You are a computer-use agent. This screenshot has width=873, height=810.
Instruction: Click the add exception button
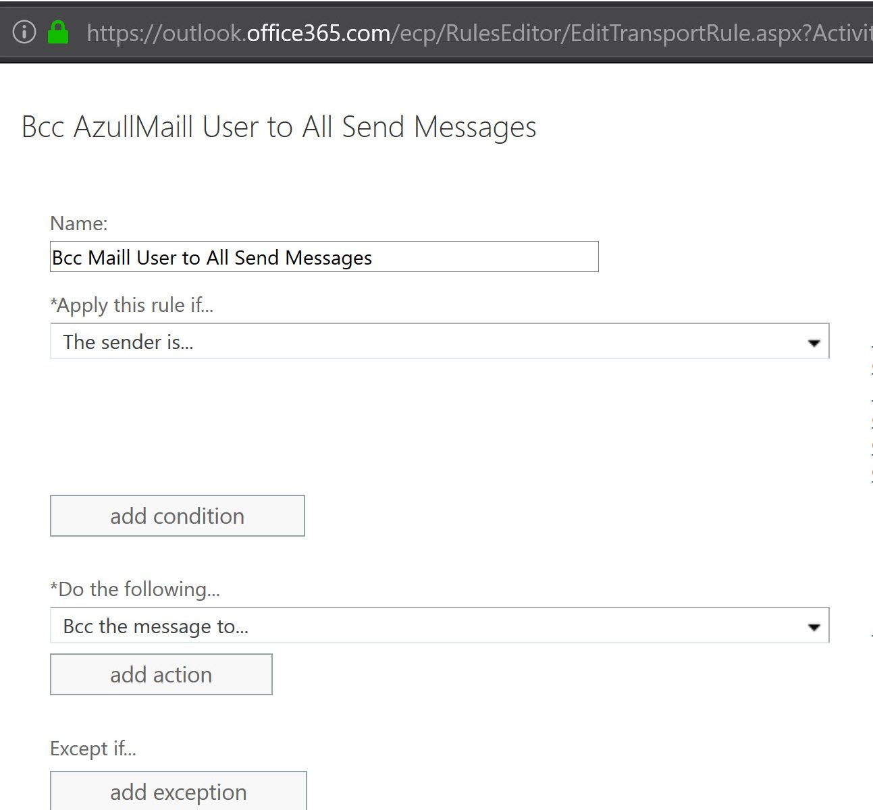178,791
